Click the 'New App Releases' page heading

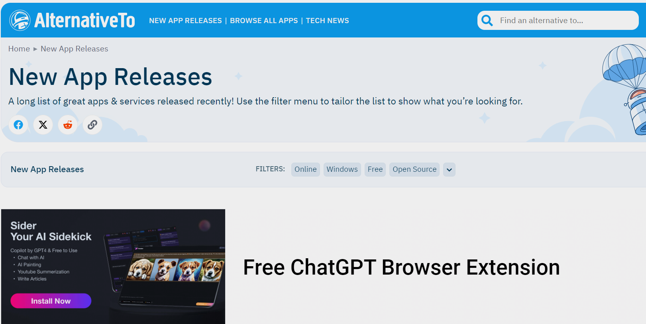click(110, 77)
